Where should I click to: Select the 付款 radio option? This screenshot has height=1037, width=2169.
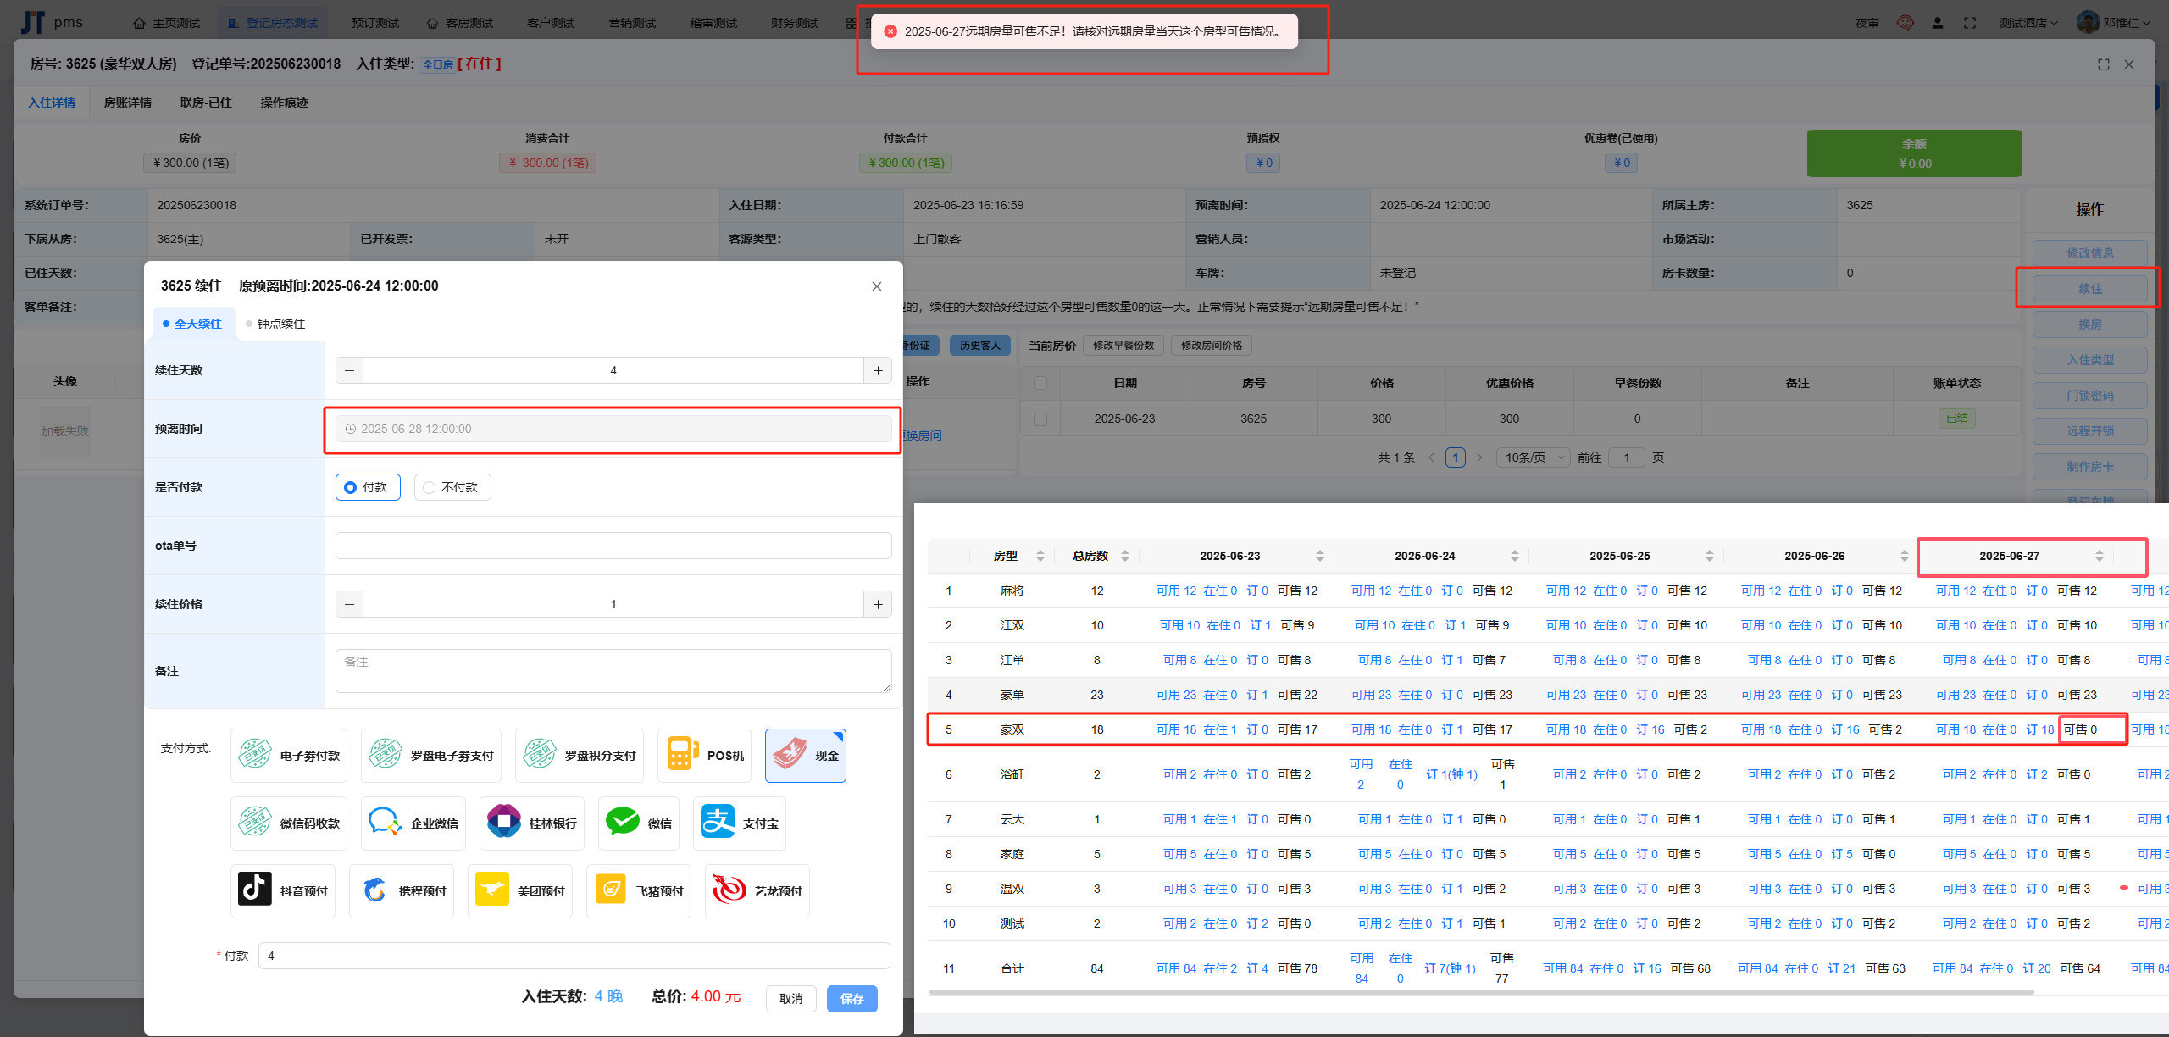point(368,487)
